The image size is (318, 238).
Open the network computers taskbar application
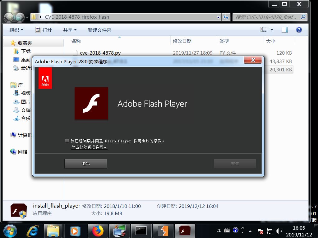pyautogui.click(x=120, y=231)
